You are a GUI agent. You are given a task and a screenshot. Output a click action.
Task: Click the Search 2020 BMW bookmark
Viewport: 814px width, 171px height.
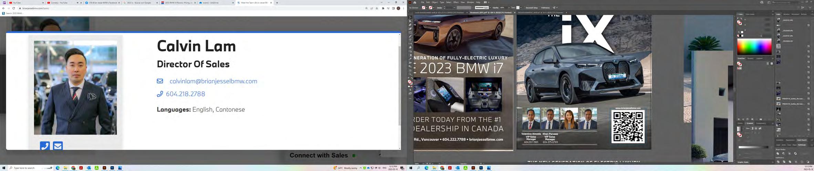[13, 13]
